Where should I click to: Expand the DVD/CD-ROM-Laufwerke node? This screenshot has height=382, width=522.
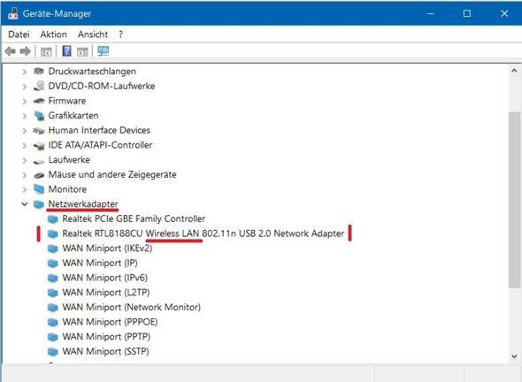coord(24,86)
